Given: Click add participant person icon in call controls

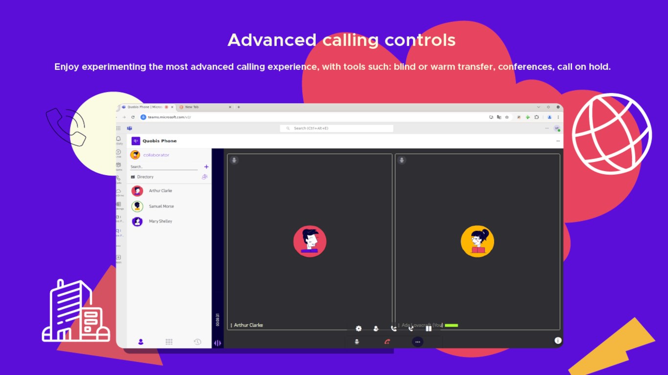Looking at the screenshot, I should [376, 329].
